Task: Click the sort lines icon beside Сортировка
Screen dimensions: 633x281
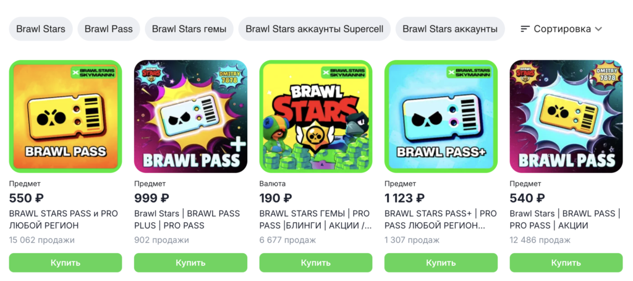Action: click(525, 29)
